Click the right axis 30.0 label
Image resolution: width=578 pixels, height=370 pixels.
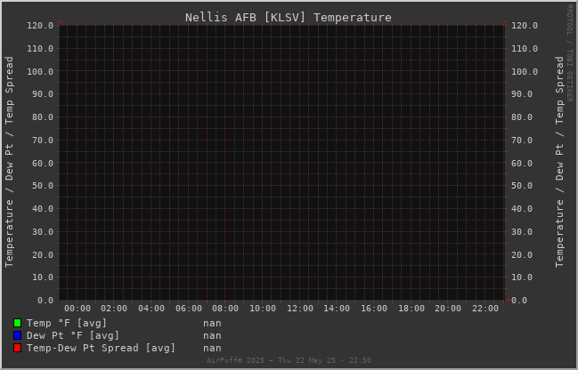(x=522, y=232)
